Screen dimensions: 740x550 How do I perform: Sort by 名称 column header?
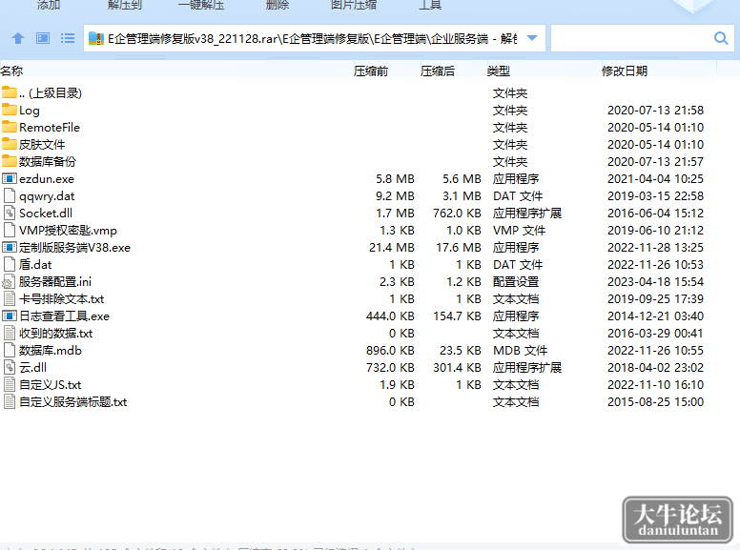click(x=11, y=71)
